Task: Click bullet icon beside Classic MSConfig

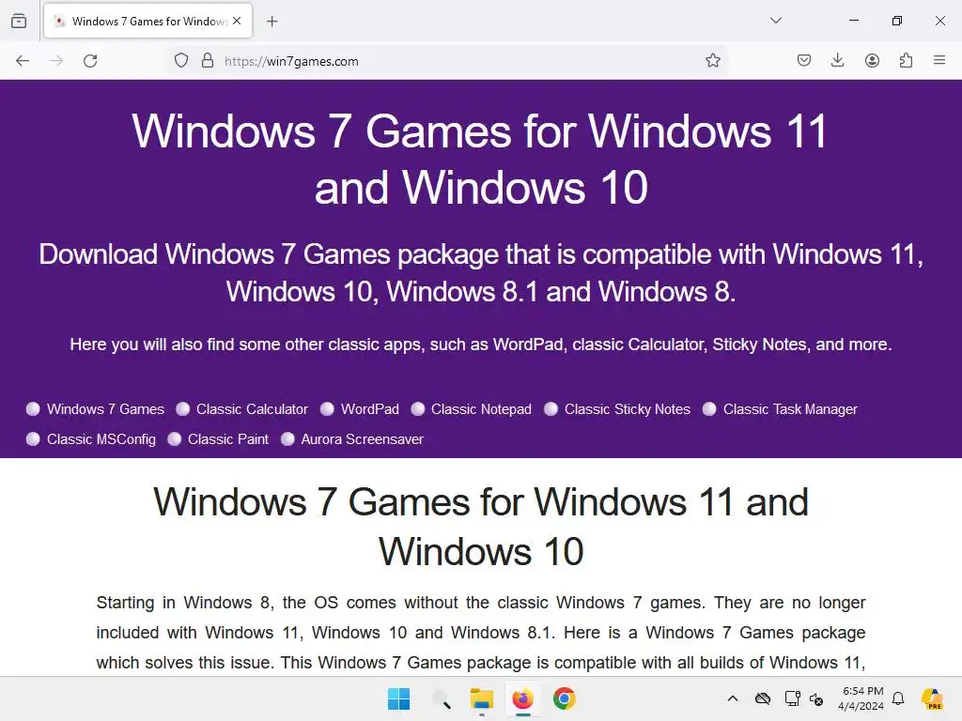Action: [x=33, y=439]
